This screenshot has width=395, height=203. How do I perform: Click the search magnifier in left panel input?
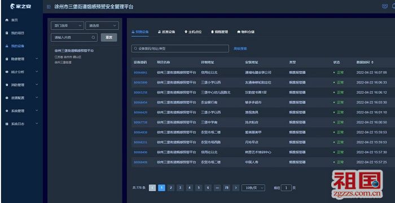(93, 37)
